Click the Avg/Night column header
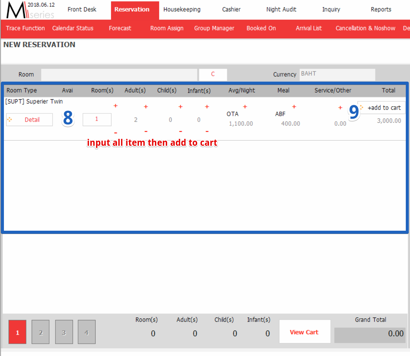The height and width of the screenshot is (356, 410). tap(242, 90)
